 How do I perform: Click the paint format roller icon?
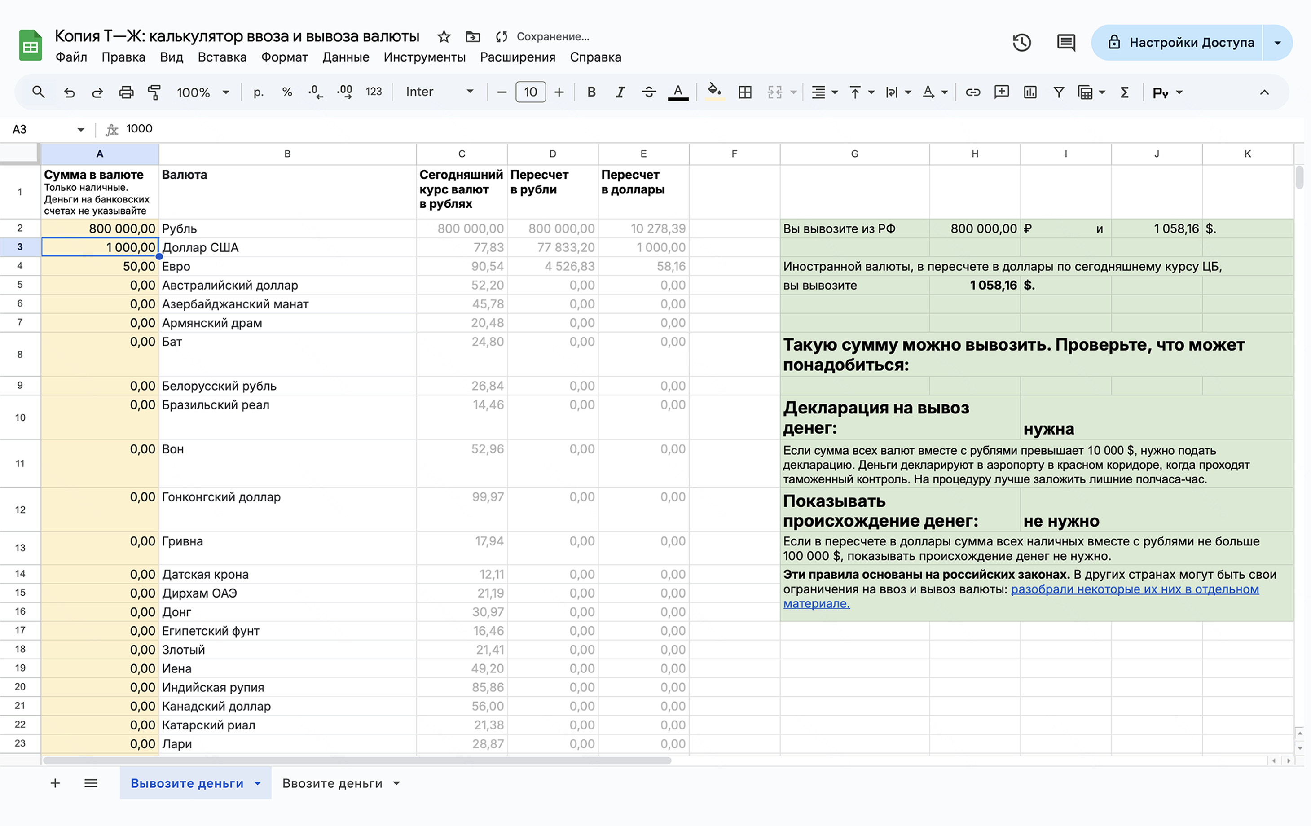coord(154,92)
